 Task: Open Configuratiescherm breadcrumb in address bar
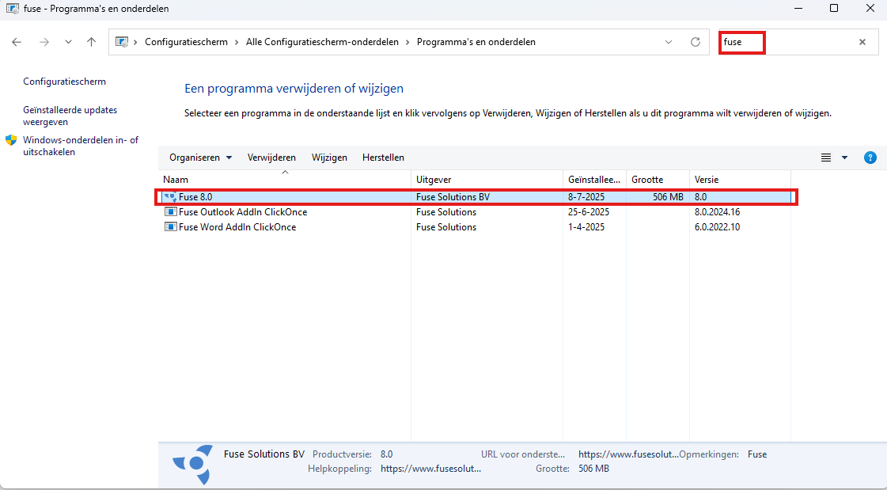[x=186, y=42]
